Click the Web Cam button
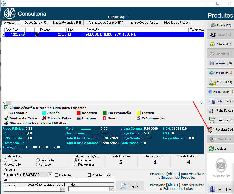Viewport: 234px width, 194px height. [221, 139]
